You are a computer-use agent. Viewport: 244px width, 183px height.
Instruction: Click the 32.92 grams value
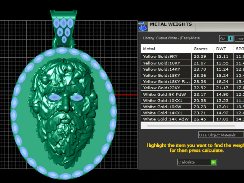point(200,88)
